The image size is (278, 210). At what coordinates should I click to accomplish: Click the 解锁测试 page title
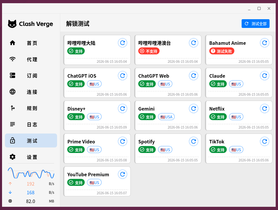[78, 24]
